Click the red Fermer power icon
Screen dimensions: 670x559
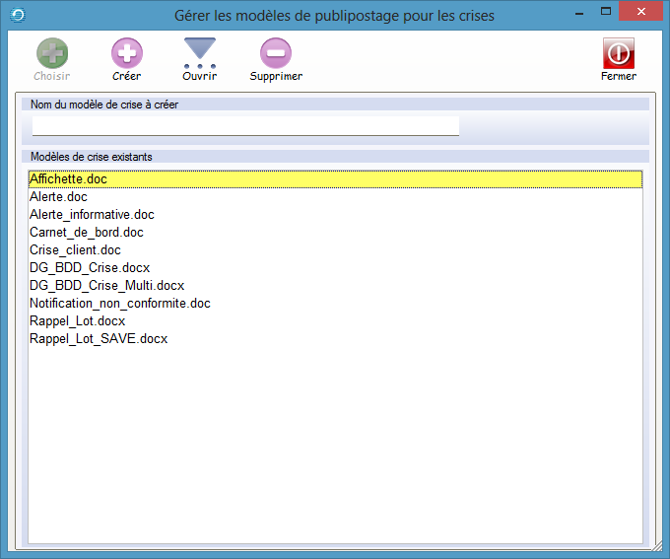tap(618, 53)
